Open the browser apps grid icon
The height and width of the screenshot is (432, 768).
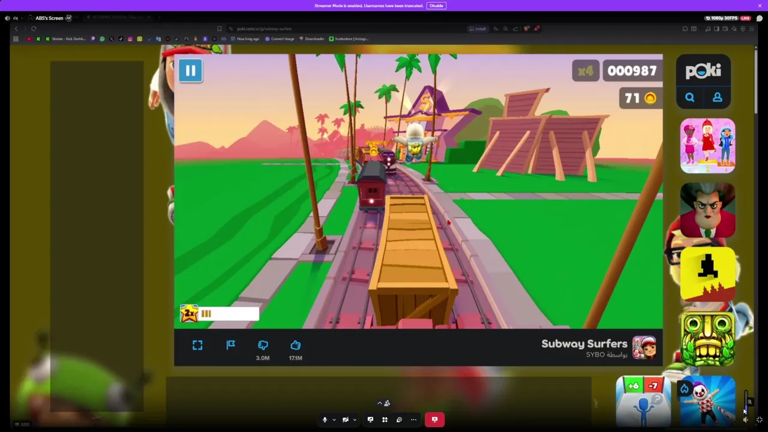coord(16,39)
